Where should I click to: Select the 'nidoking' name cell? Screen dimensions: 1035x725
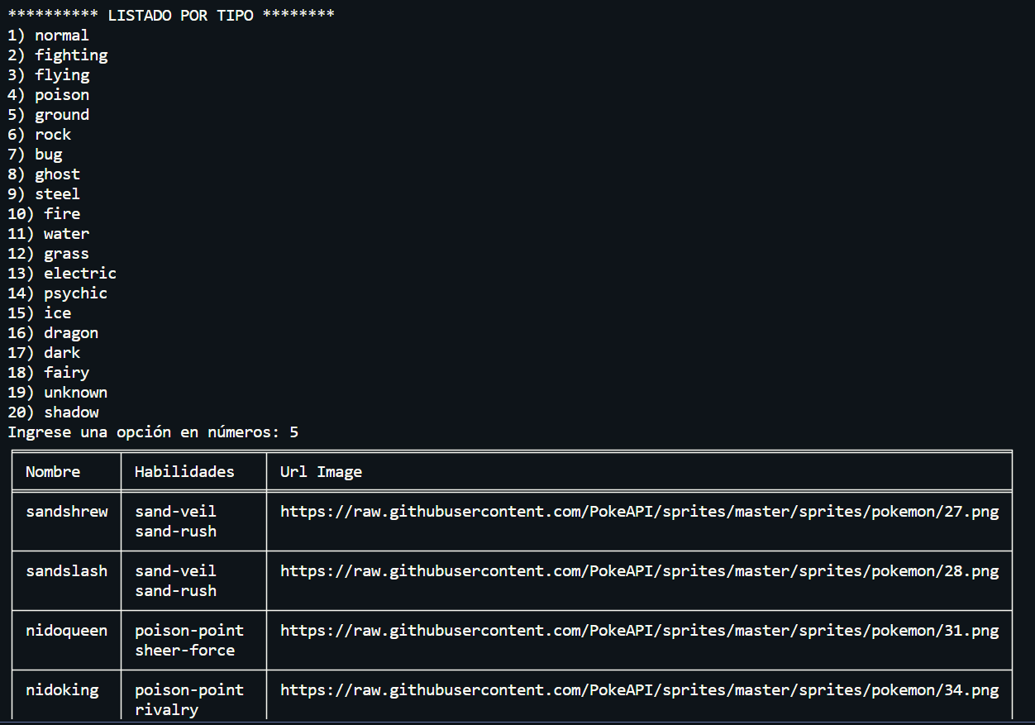click(62, 690)
